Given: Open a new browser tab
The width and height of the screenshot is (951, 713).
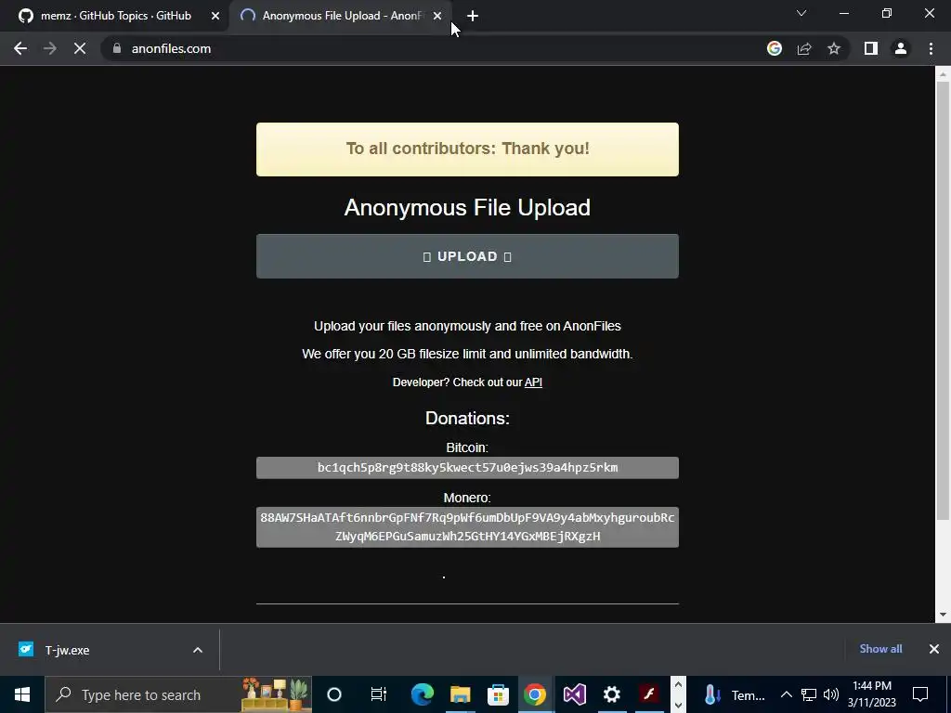Looking at the screenshot, I should pyautogui.click(x=473, y=17).
